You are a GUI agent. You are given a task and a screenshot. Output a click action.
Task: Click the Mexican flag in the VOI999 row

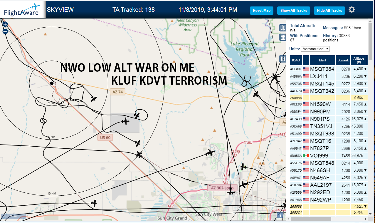306,155
